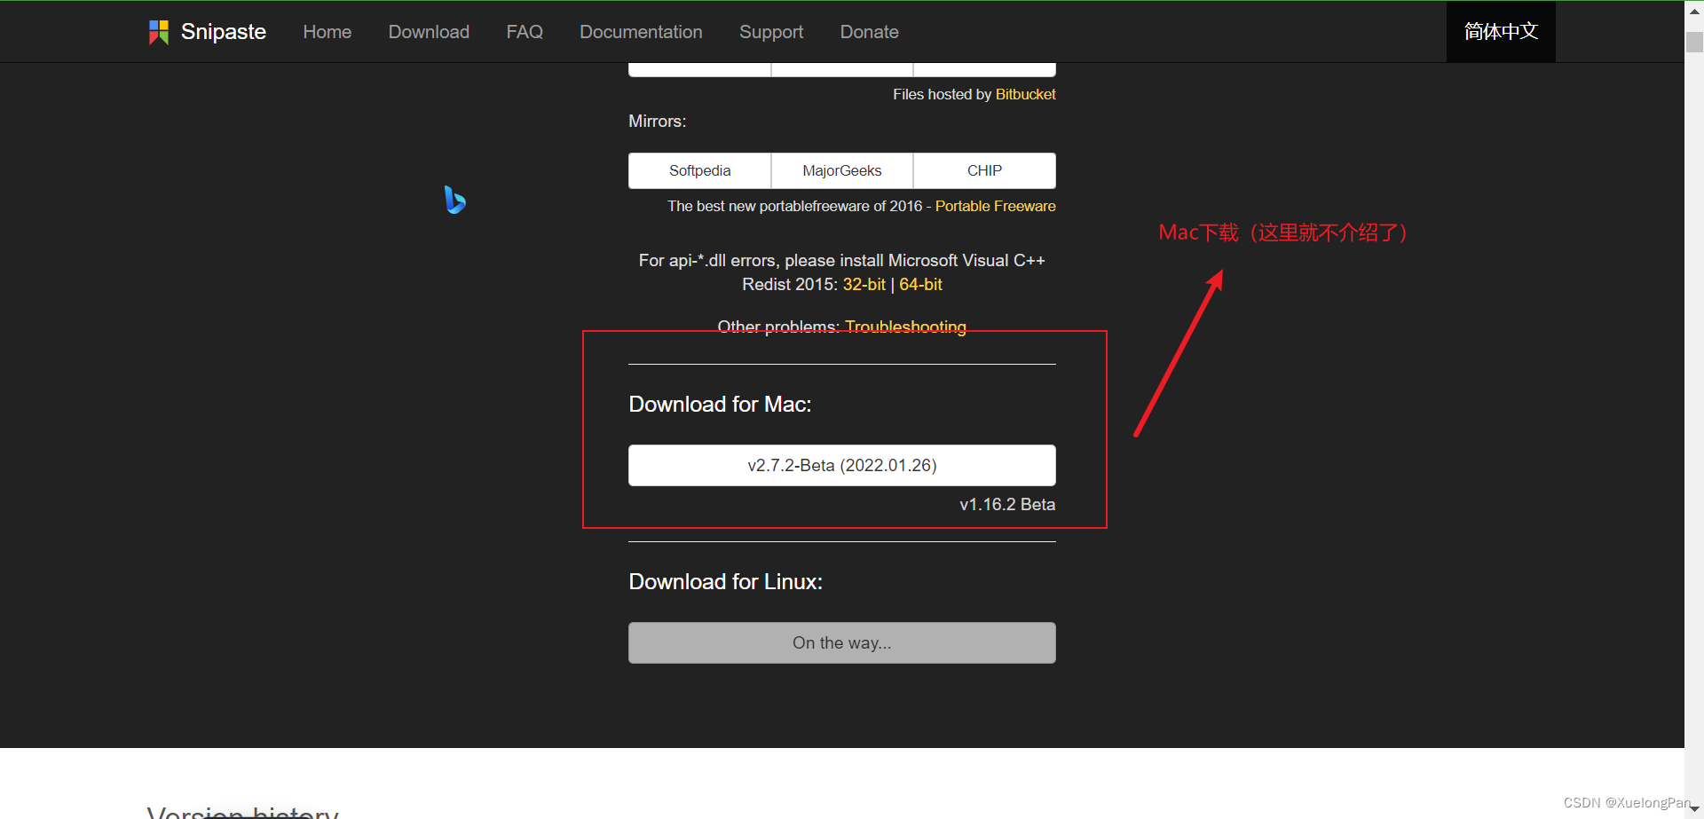Click the 'Download for Linux:' heading

tap(726, 582)
